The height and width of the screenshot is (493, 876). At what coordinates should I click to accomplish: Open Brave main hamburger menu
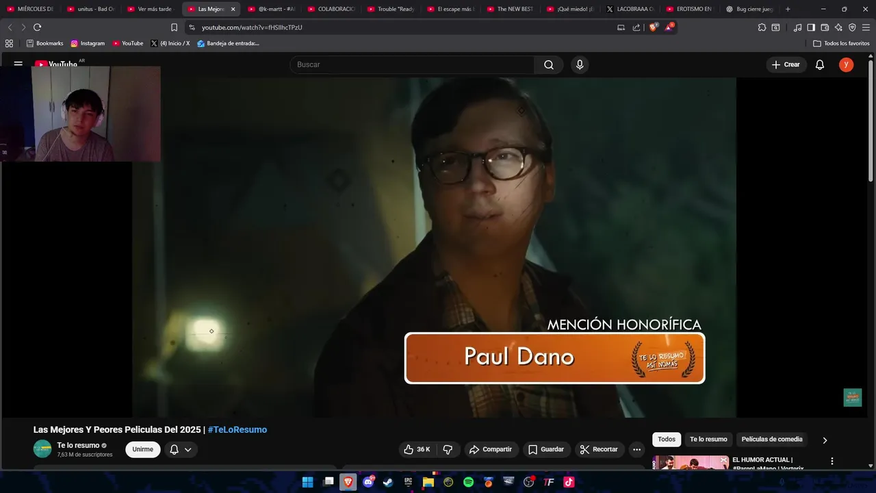866,27
